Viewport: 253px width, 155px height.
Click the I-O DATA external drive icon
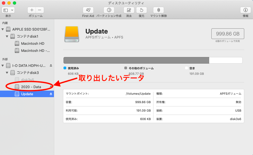(x=8, y=65)
